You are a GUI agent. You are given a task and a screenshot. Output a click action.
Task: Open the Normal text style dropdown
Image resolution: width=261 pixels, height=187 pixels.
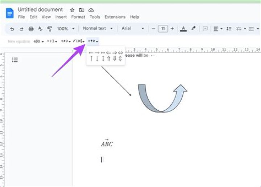point(98,28)
